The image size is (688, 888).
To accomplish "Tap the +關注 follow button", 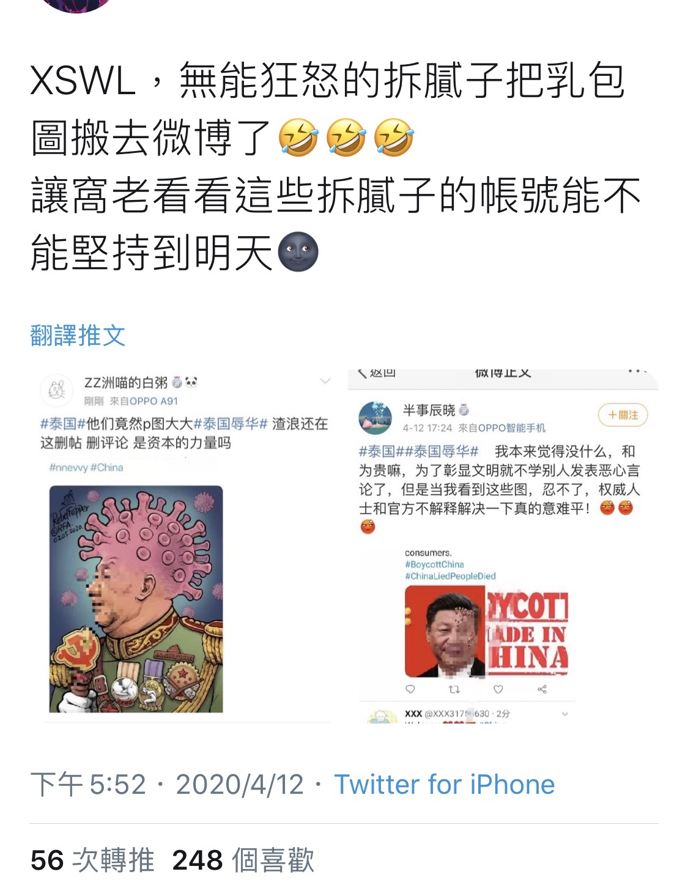I will (623, 415).
